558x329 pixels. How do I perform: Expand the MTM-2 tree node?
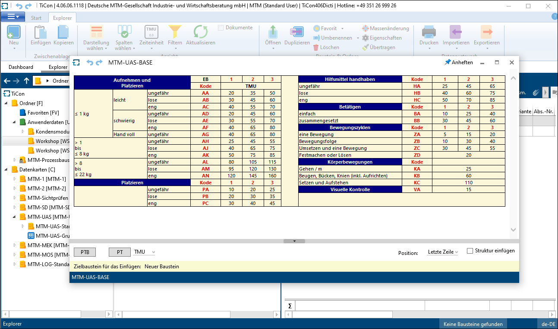(15, 189)
